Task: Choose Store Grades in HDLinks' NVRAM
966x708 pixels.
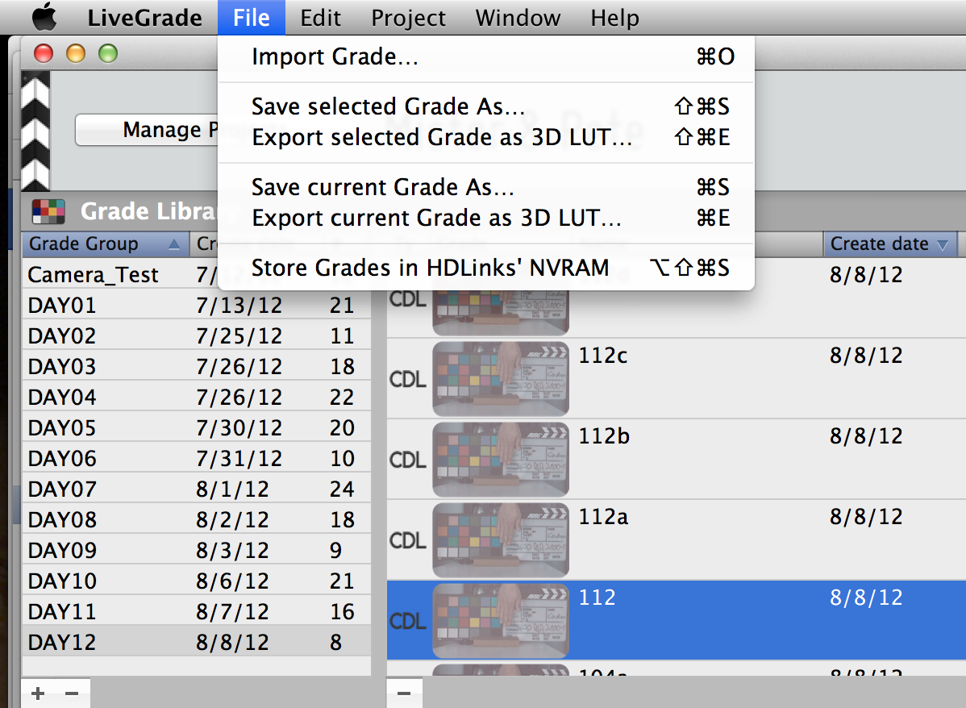Action: 430,268
